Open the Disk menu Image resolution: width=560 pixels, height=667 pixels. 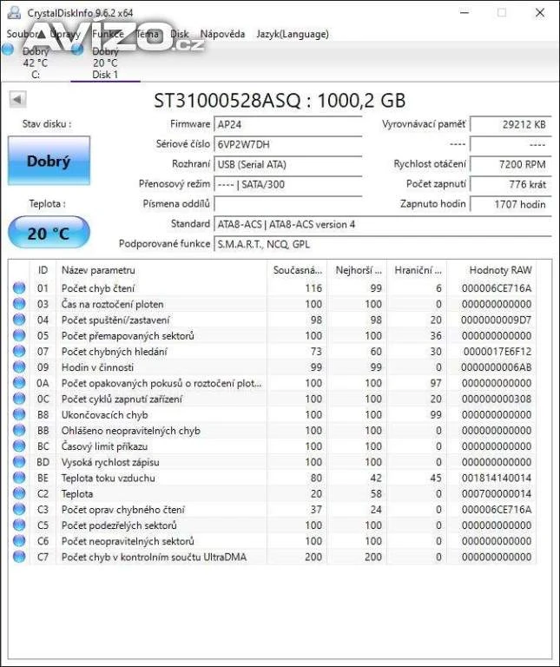pos(180,34)
